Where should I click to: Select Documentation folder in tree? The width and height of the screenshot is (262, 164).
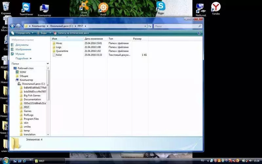32,99
